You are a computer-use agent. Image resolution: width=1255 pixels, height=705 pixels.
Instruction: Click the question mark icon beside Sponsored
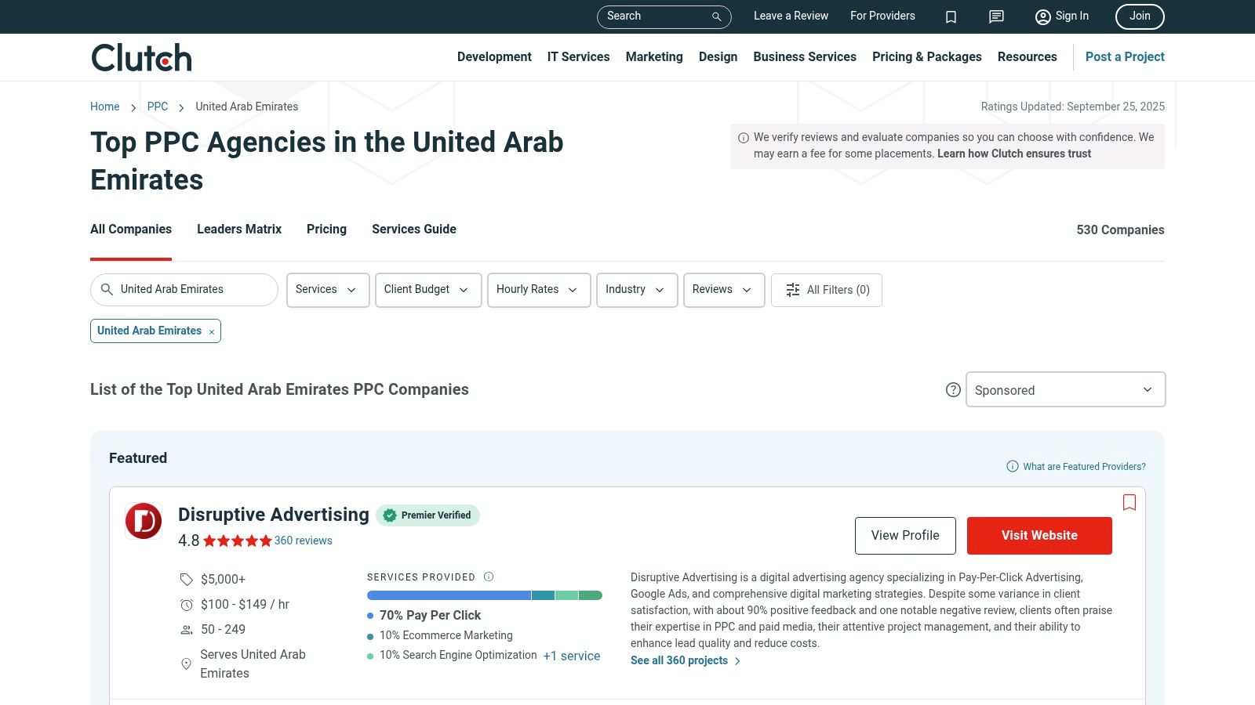point(952,389)
